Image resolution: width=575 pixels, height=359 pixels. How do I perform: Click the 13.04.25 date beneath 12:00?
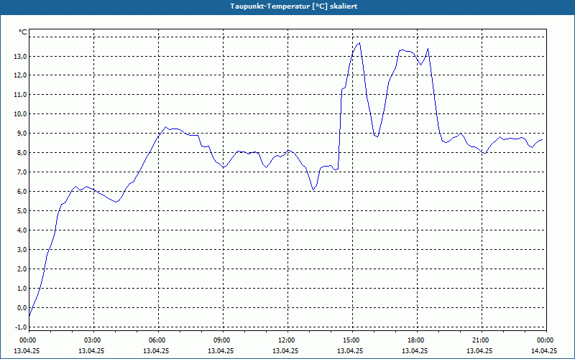[x=285, y=350]
